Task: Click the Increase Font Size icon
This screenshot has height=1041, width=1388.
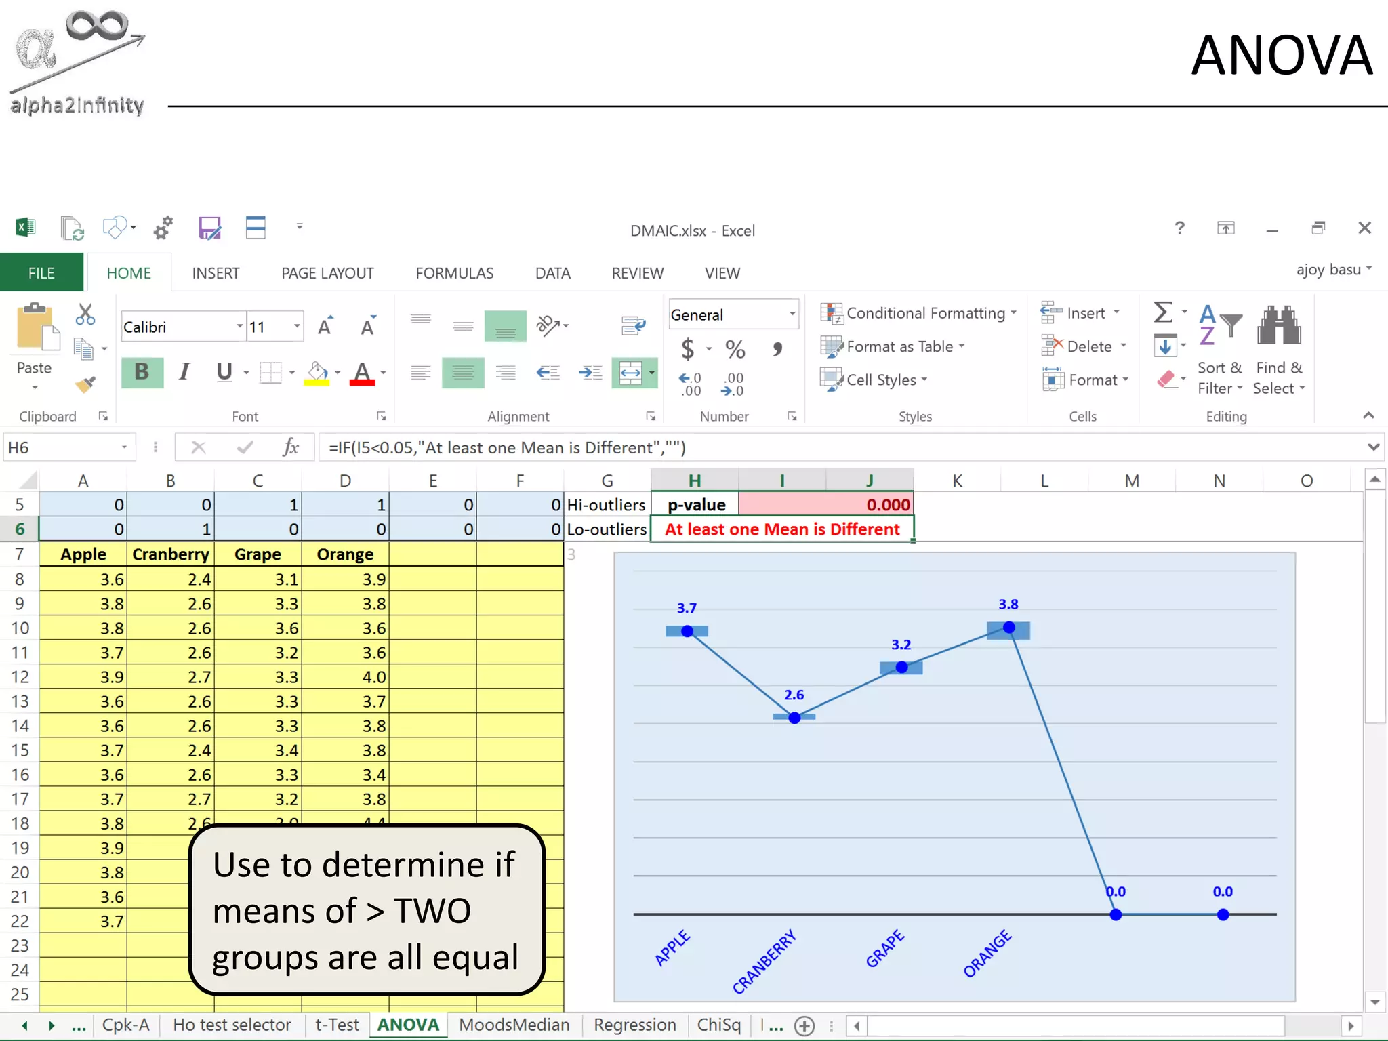Action: click(x=326, y=326)
